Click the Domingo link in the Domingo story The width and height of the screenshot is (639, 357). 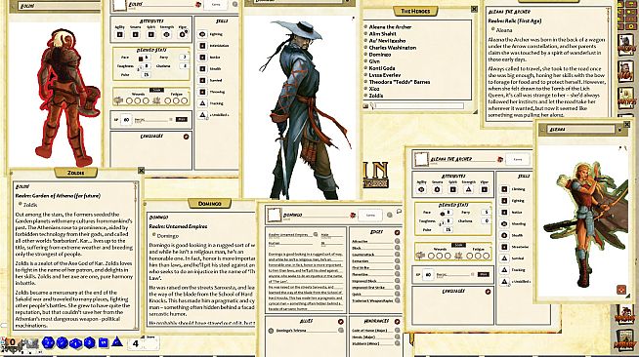click(x=167, y=236)
